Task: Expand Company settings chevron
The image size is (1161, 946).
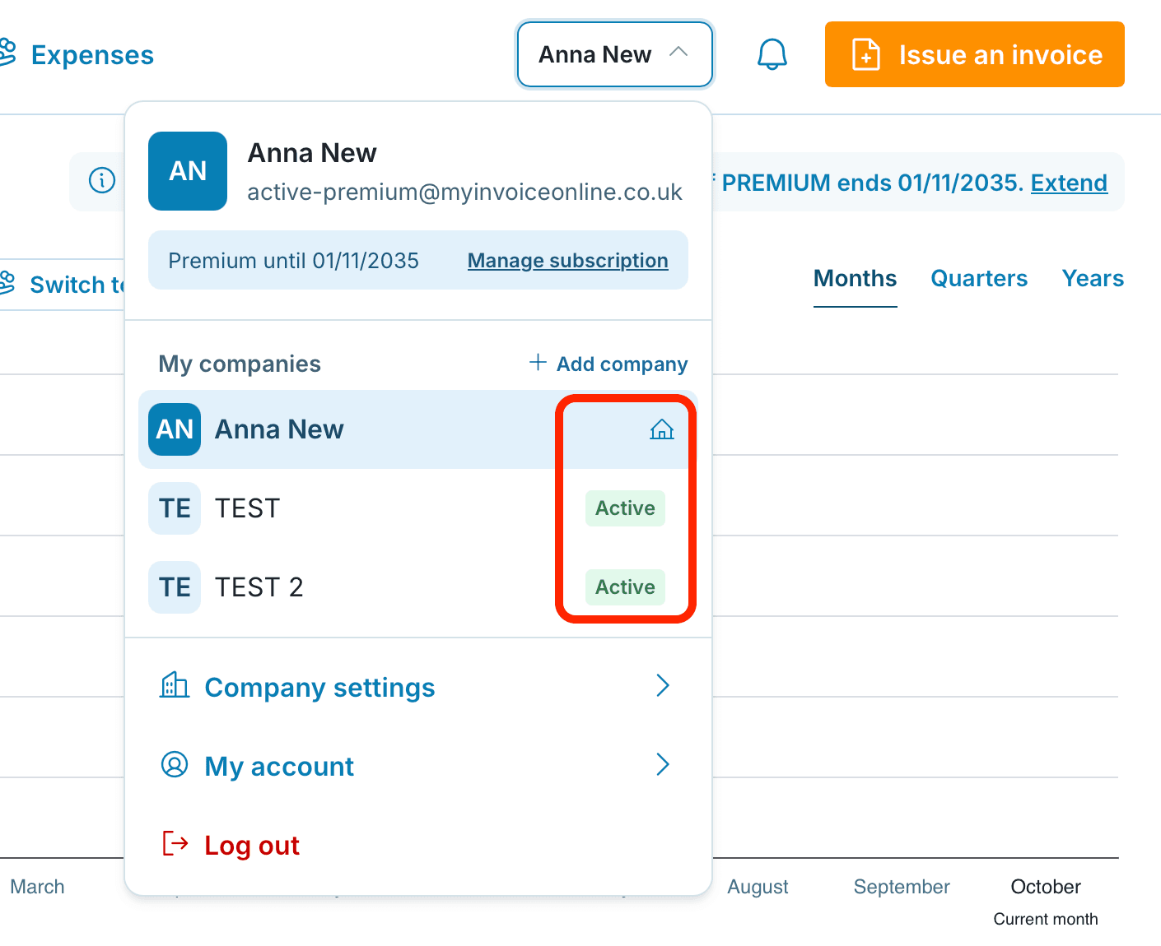Action: pos(663,685)
